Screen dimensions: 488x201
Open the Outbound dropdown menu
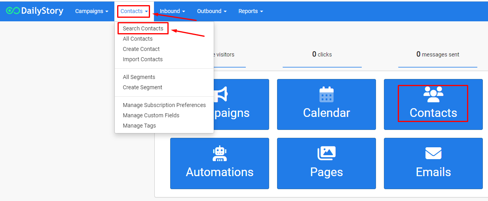click(x=212, y=11)
